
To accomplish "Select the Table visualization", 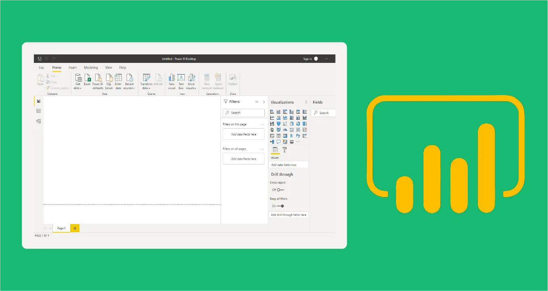I will click(x=279, y=136).
